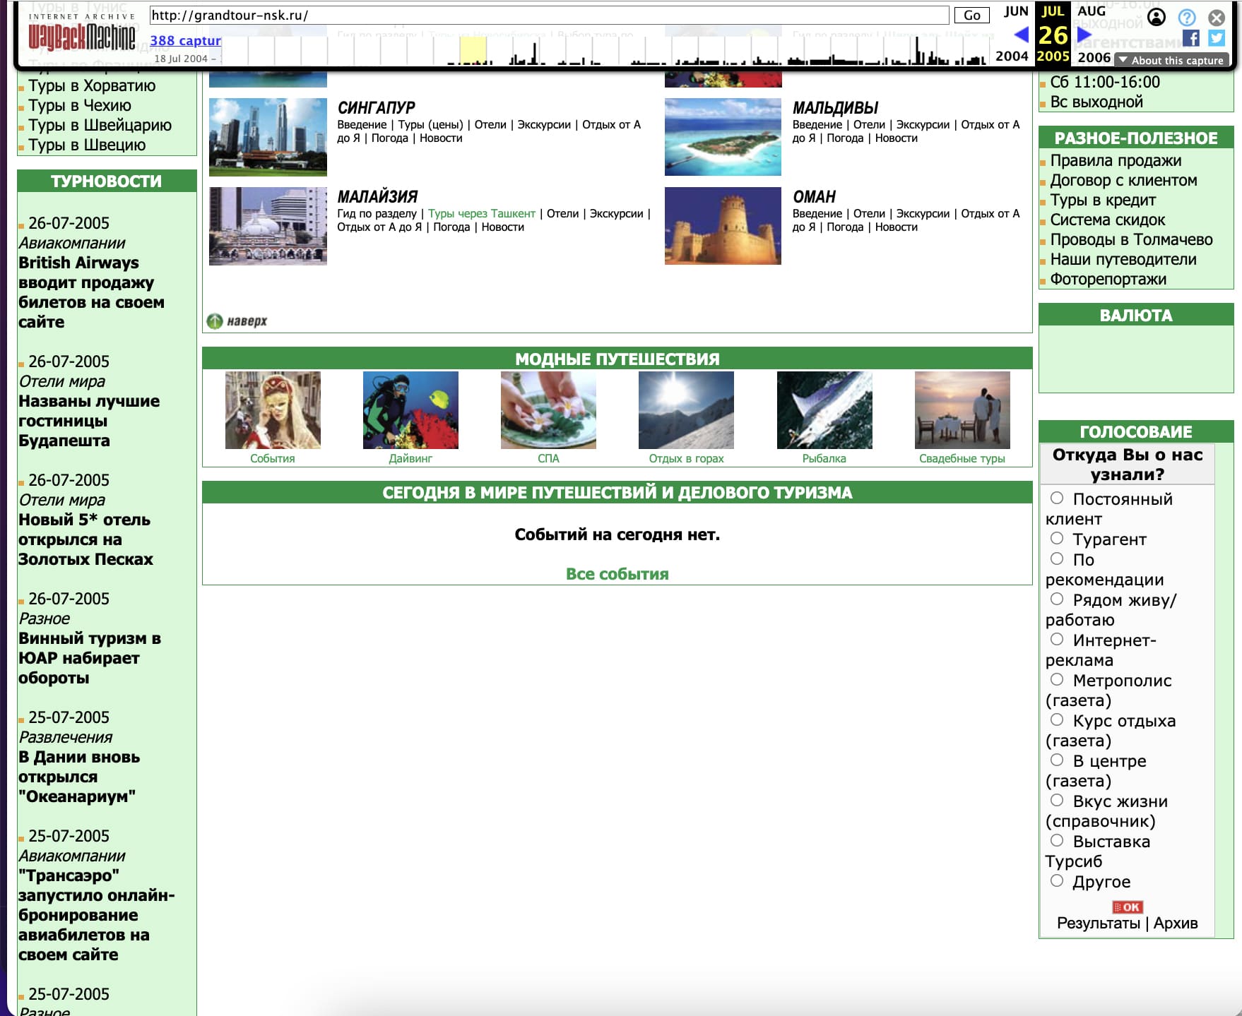The width and height of the screenshot is (1242, 1016).
Task: Expand the About this capture dropdown
Action: click(1171, 60)
